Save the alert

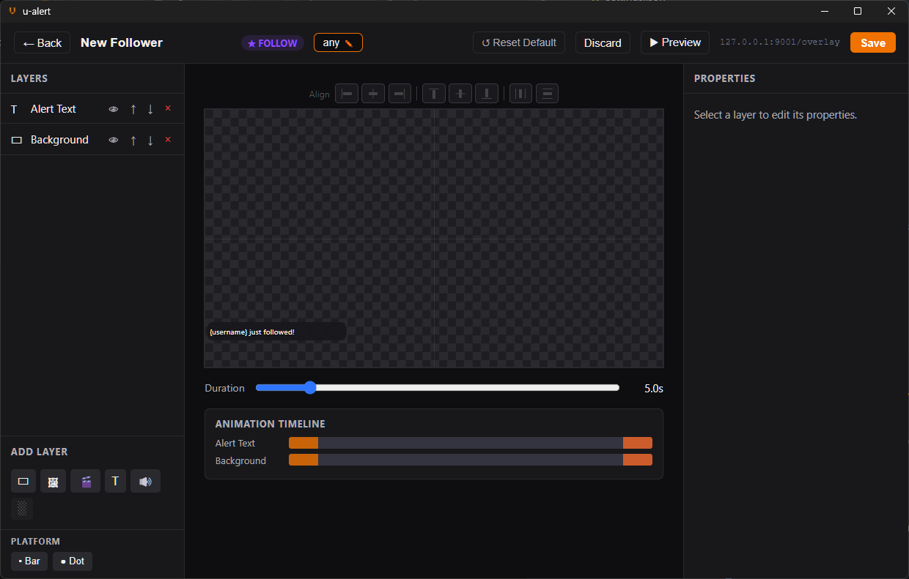[873, 42]
